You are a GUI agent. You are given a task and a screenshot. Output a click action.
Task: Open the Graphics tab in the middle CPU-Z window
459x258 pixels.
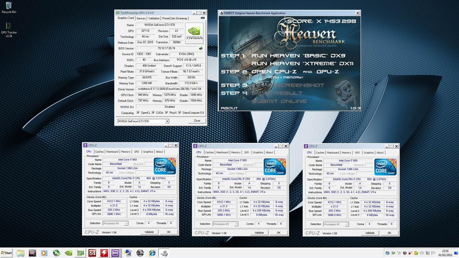pyautogui.click(x=258, y=152)
